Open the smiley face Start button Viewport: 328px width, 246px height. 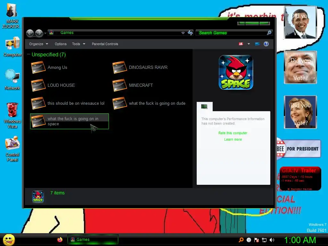(x=9, y=240)
